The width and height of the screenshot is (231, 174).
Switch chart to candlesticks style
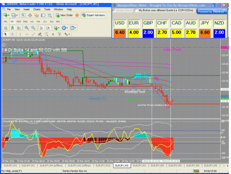pyautogui.click(x=12, y=28)
